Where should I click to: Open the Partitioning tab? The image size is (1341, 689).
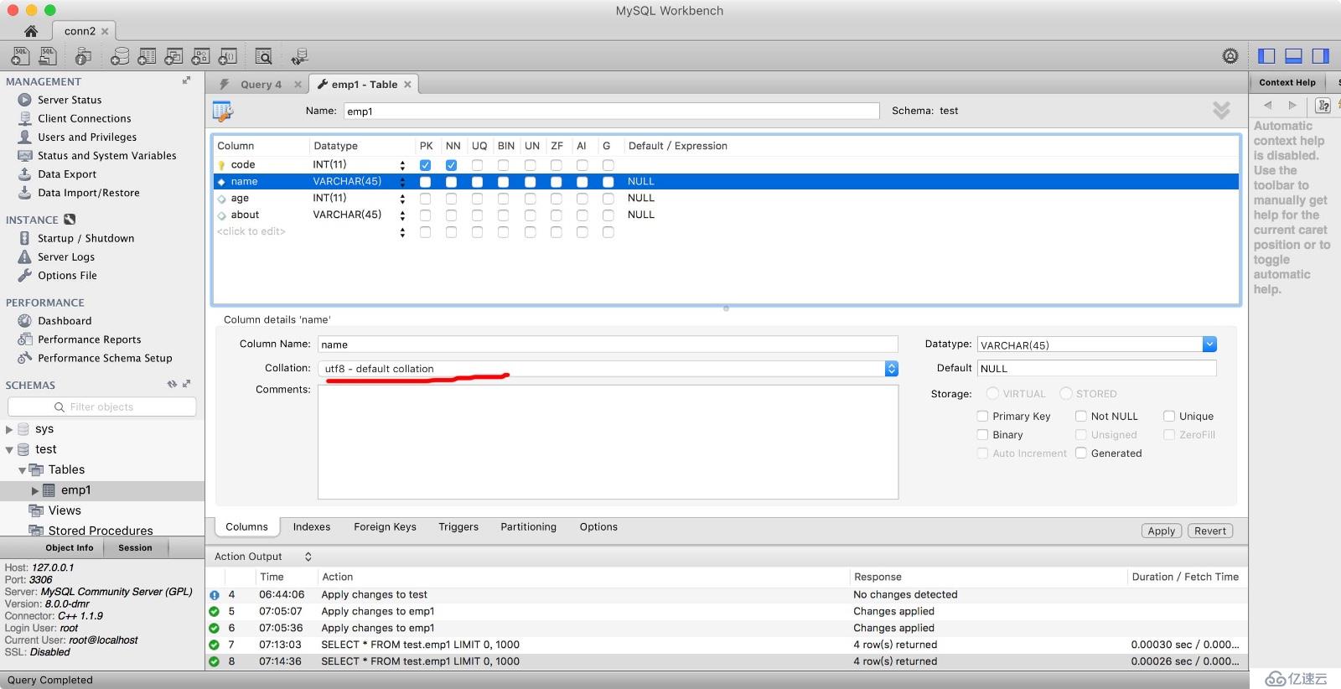(528, 527)
